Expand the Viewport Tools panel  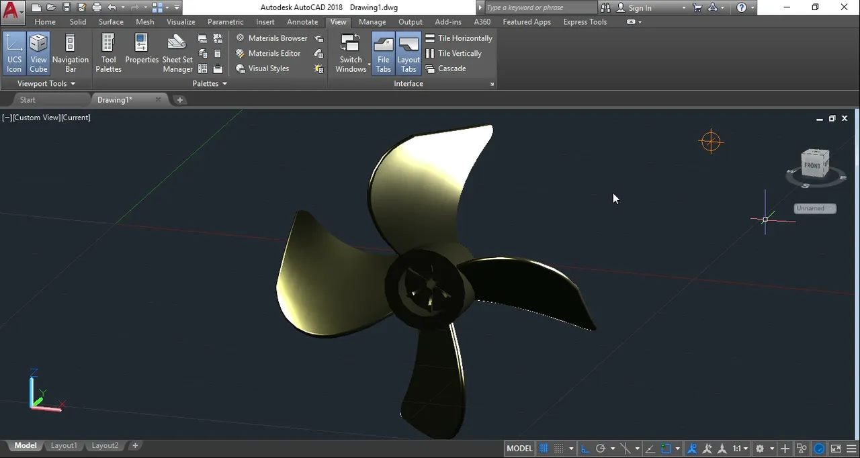(46, 83)
